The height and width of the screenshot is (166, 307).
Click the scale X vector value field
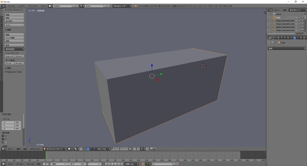tap(11, 122)
